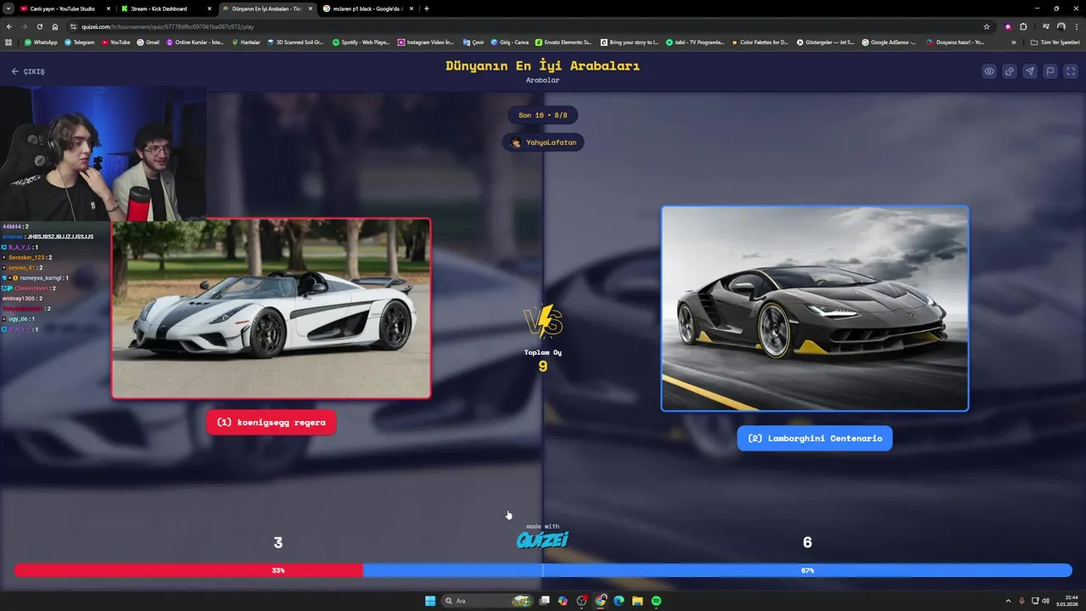Report quiz using the flag icon
The width and height of the screenshot is (1086, 611).
(x=1050, y=71)
